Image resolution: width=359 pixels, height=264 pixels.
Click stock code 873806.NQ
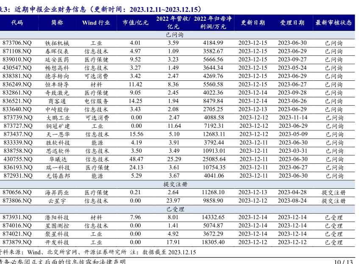coord(17,201)
